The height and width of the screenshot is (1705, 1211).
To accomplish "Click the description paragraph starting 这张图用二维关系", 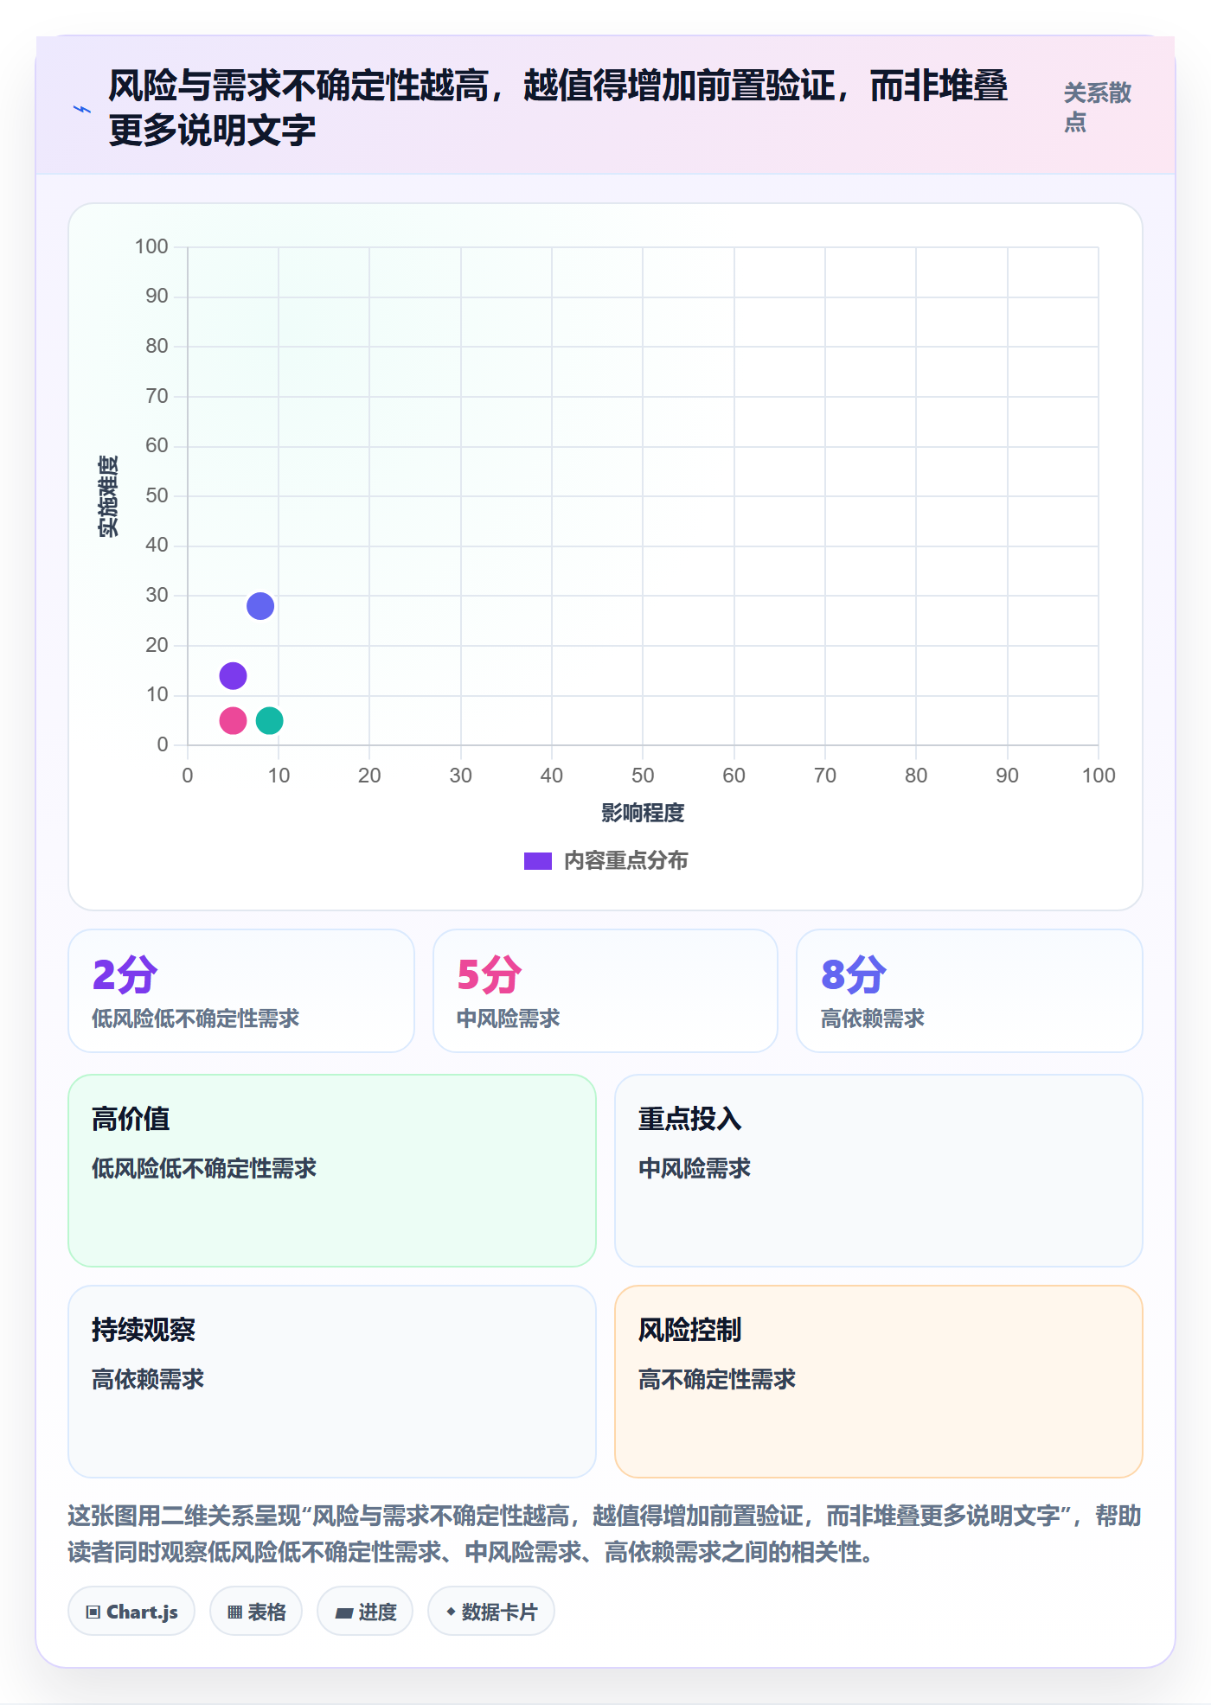I will pos(605,1534).
